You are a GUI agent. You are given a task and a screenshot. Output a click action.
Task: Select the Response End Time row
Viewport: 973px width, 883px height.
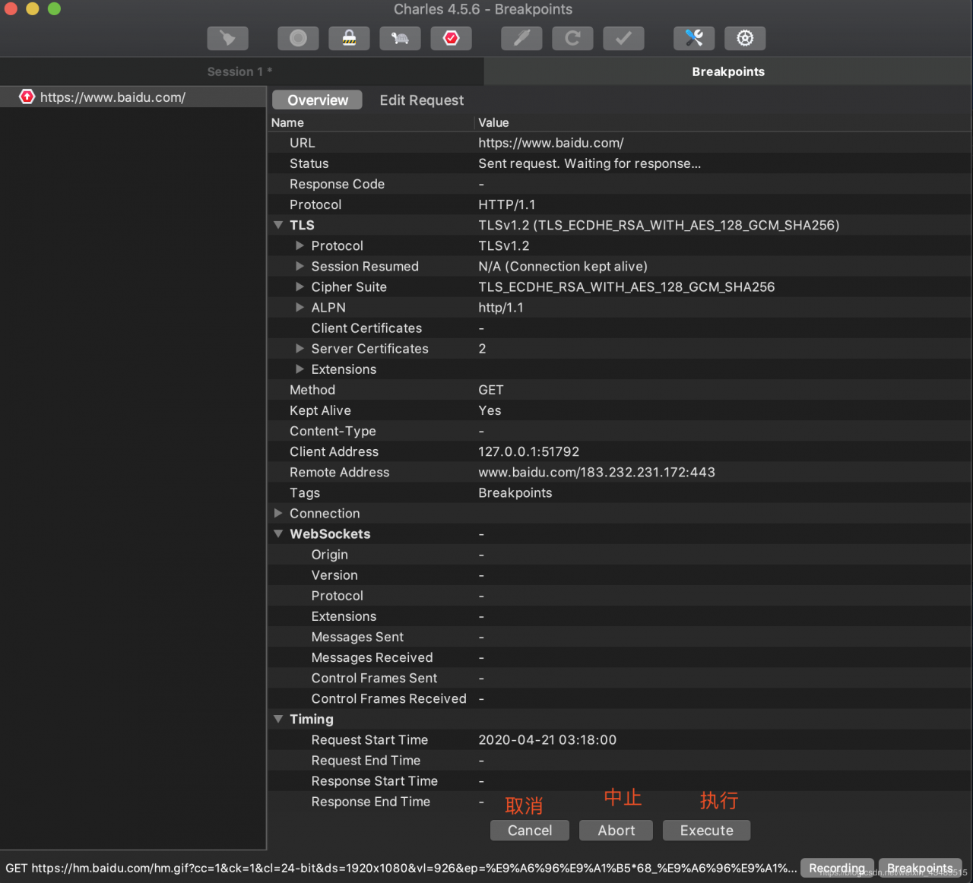[x=619, y=801]
